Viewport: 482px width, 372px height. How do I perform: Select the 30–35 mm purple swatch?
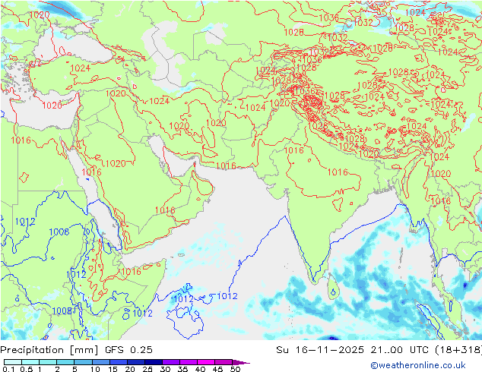tap(170, 362)
